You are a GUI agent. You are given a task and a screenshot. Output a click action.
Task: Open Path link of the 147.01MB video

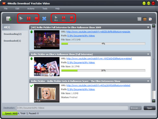coord(81,36)
